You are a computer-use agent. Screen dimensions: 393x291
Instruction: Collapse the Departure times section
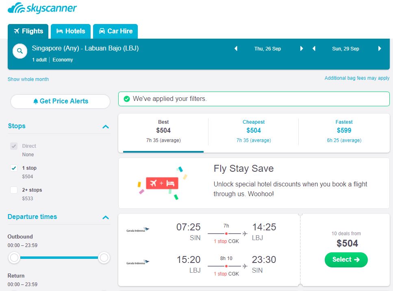pos(106,217)
